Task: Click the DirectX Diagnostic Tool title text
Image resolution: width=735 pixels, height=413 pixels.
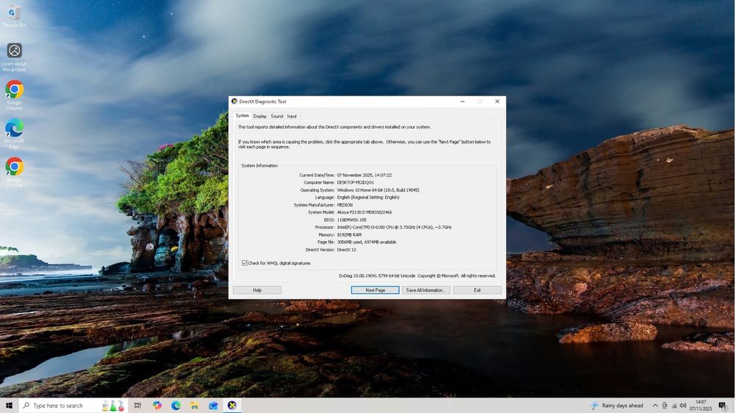Action: coord(262,101)
